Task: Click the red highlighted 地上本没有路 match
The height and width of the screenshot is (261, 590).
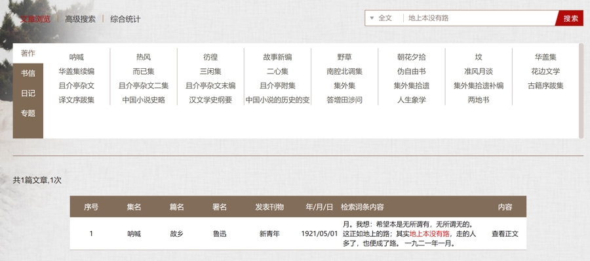Action: [429, 233]
